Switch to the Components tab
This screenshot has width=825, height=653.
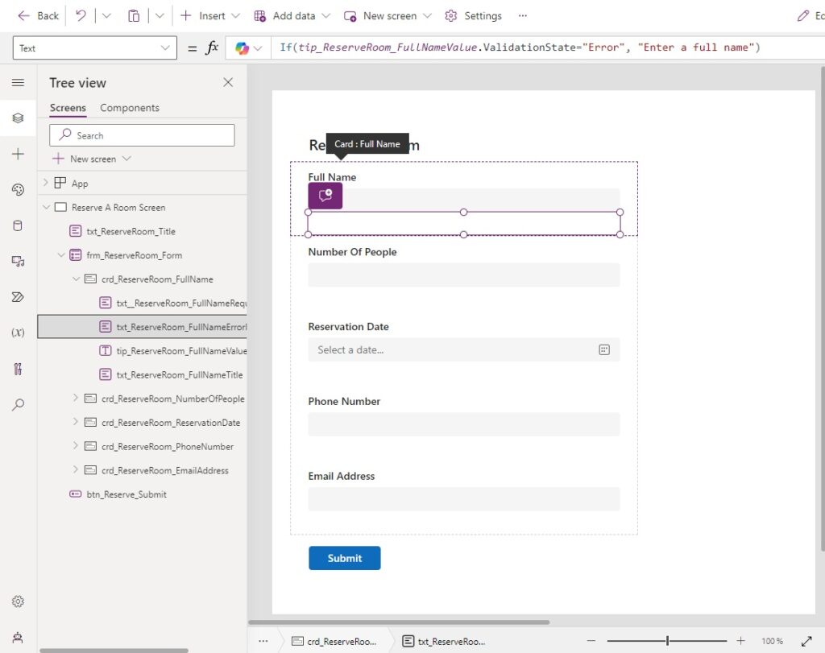pyautogui.click(x=130, y=108)
